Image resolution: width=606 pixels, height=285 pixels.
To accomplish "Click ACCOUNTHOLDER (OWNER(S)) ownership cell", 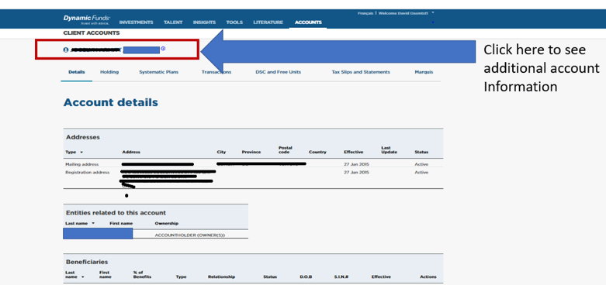I will [x=190, y=235].
